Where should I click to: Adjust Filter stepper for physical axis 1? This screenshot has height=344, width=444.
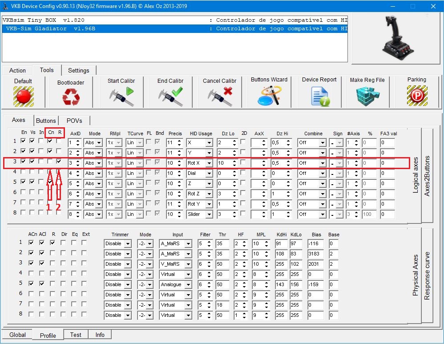[x=209, y=243]
